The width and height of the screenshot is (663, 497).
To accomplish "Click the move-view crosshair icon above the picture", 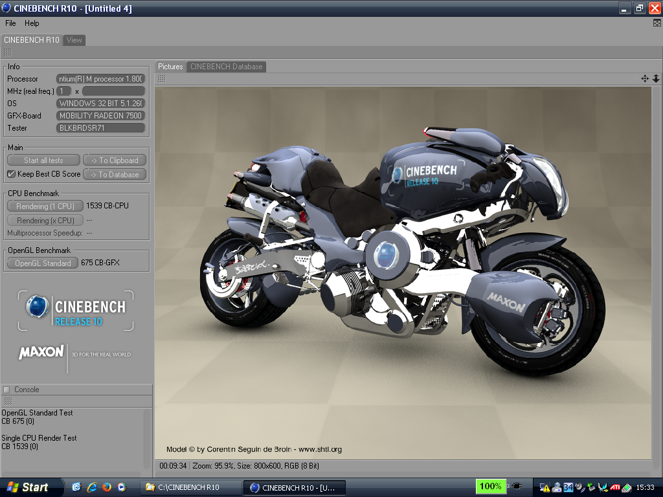I will 645,78.
